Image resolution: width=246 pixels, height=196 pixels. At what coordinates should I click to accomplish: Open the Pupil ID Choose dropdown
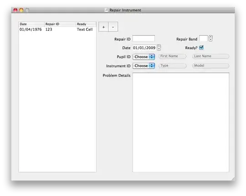pyautogui.click(x=143, y=57)
